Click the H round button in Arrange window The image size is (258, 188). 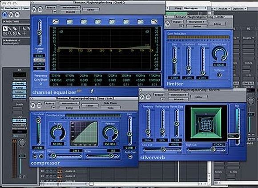[x=17, y=15]
